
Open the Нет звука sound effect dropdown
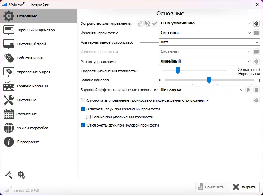(x=202, y=90)
